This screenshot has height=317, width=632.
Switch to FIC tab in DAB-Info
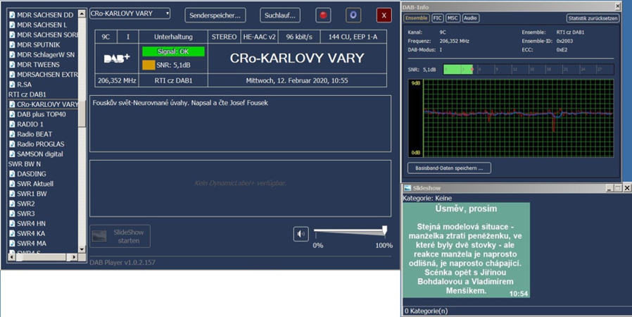(437, 18)
